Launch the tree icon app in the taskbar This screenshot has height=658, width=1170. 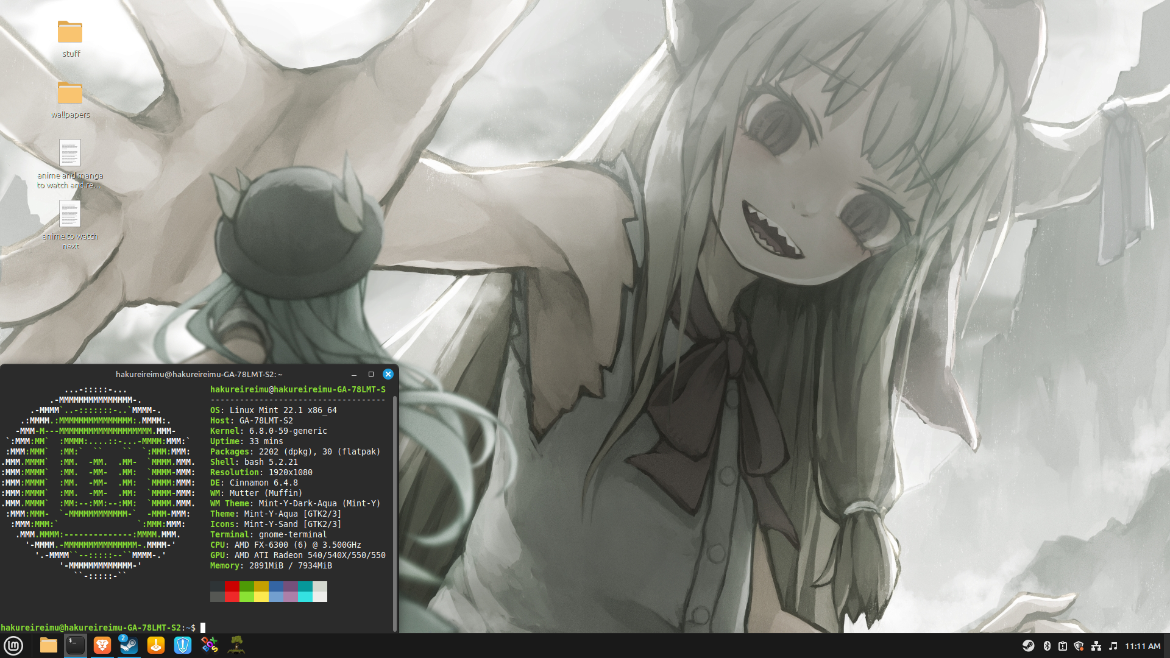tap(236, 645)
